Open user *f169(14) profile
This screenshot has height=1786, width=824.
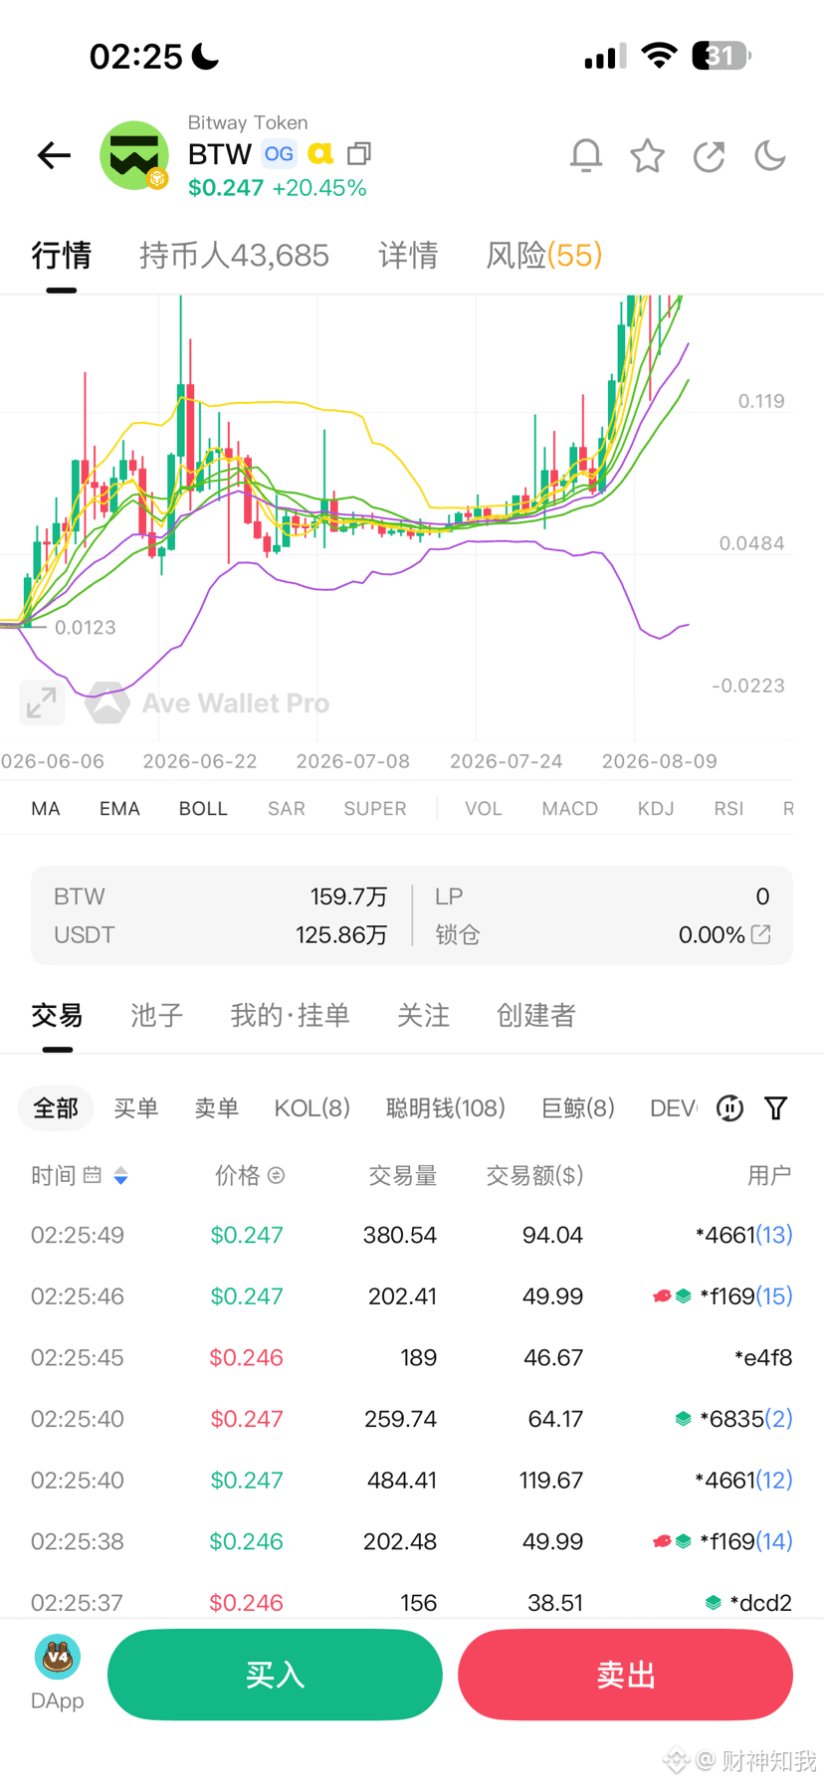pos(745,1541)
